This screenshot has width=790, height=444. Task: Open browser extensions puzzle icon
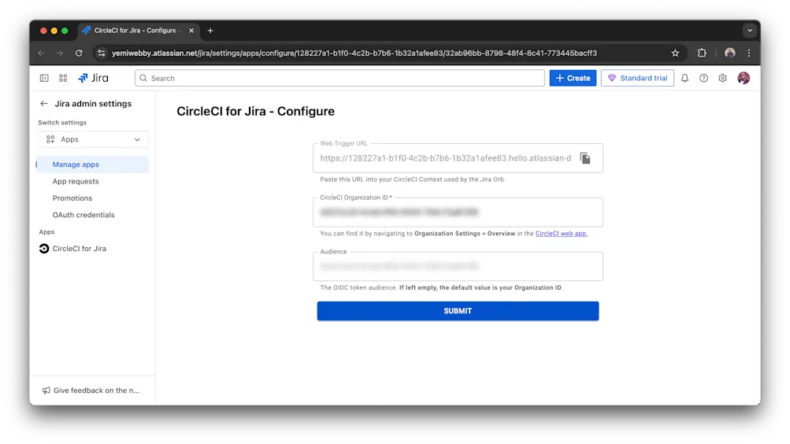pos(702,53)
